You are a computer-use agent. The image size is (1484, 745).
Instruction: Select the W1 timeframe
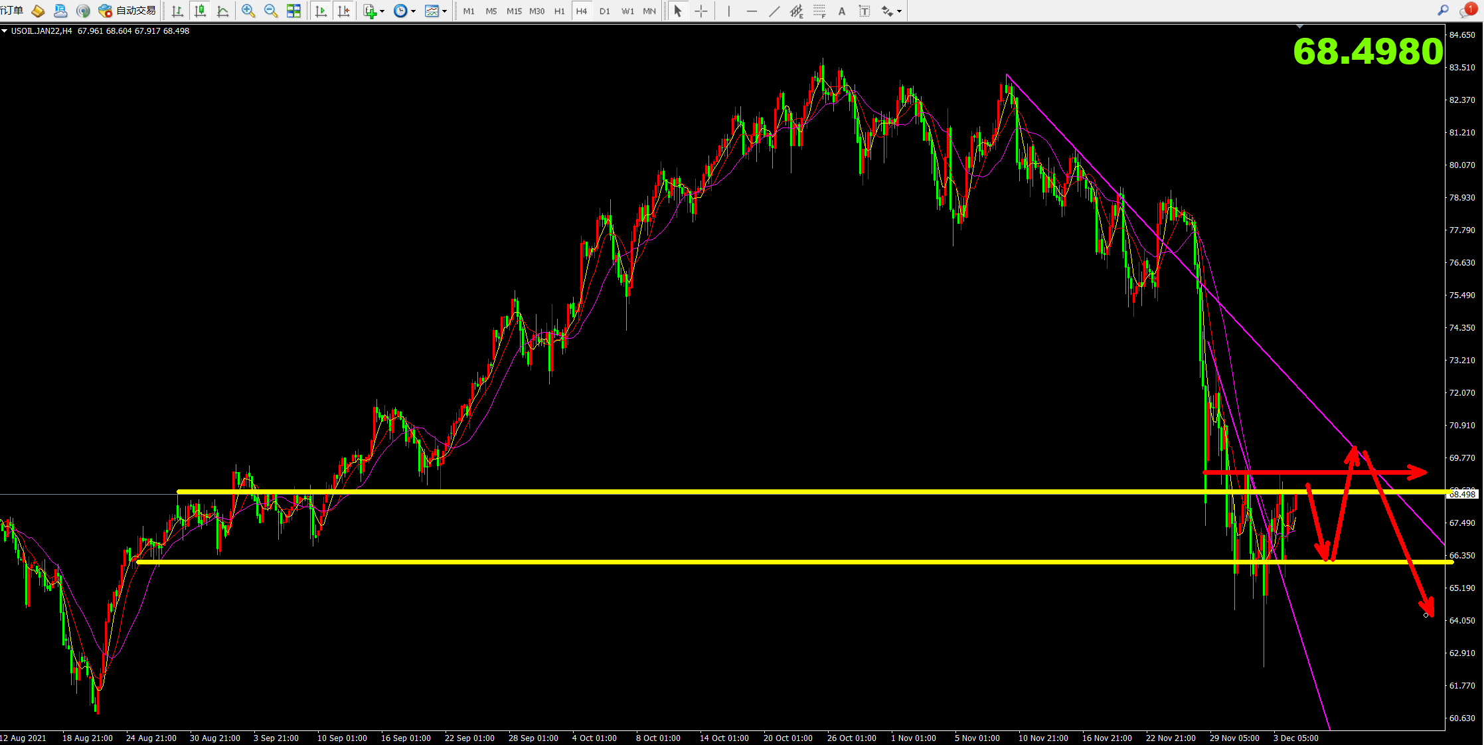(627, 11)
